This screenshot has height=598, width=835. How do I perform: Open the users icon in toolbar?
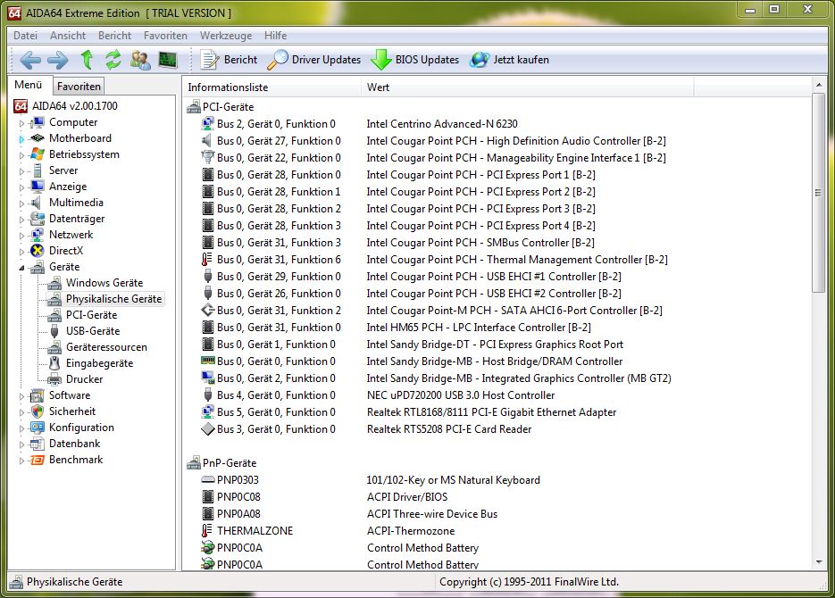coord(140,60)
